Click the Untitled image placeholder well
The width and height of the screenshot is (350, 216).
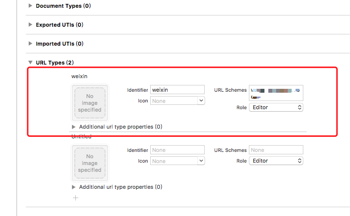pos(90,163)
